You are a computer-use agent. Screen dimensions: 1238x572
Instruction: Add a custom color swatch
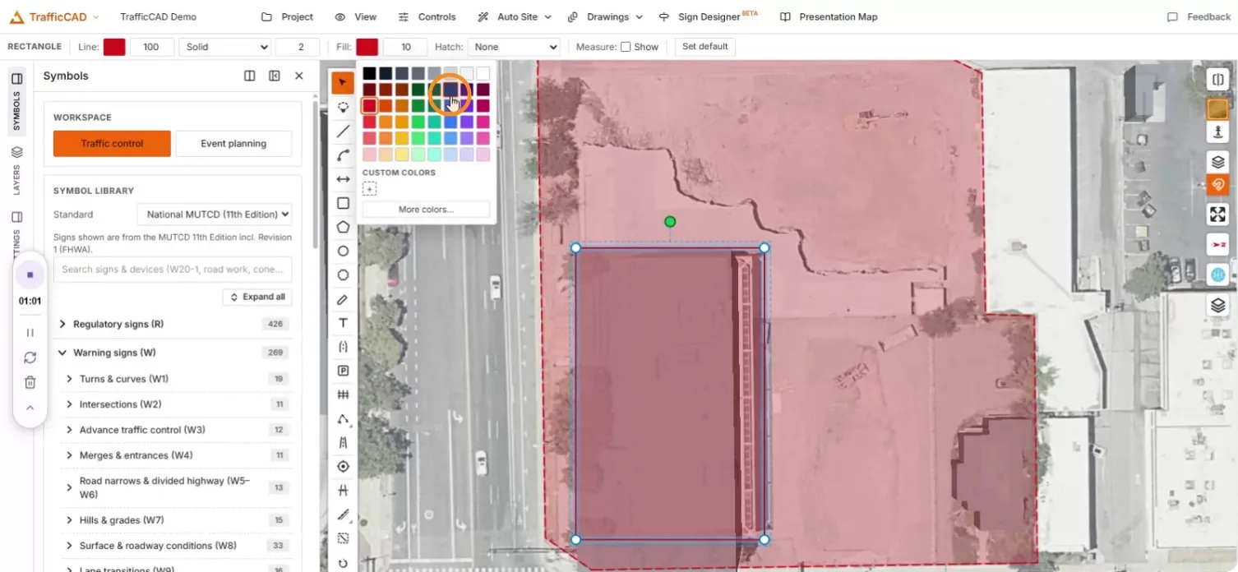pyautogui.click(x=370, y=189)
